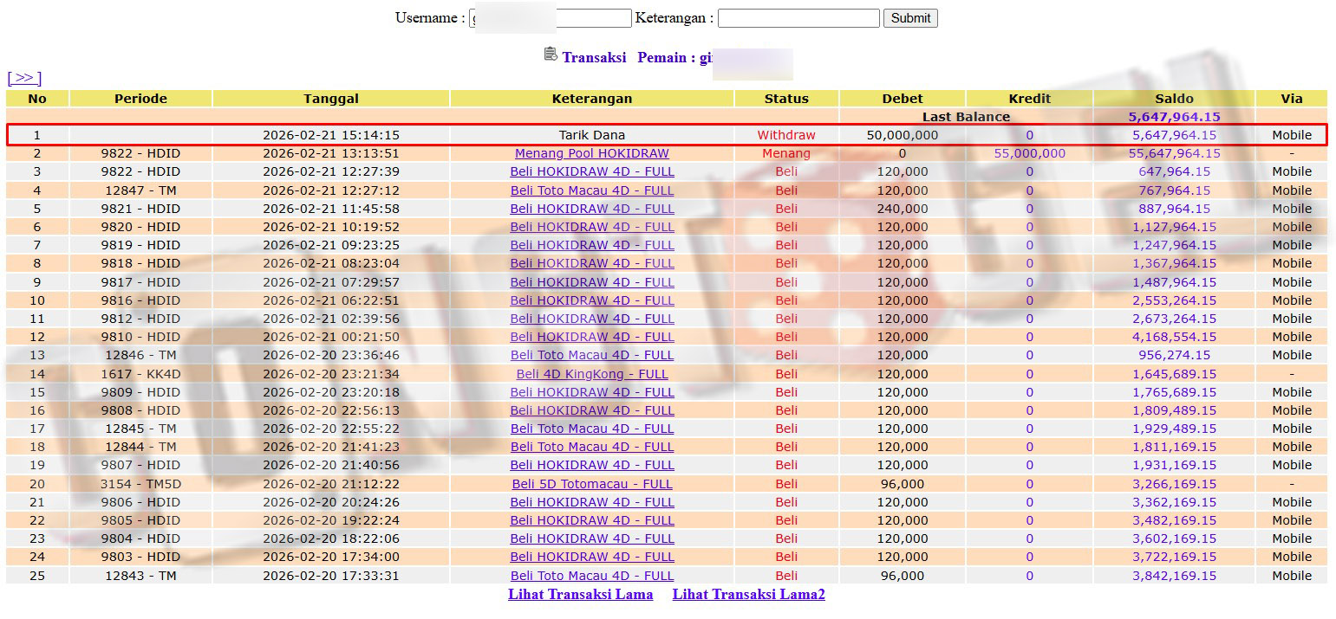Click the Keterangan column header
1336x619 pixels.
(x=591, y=99)
